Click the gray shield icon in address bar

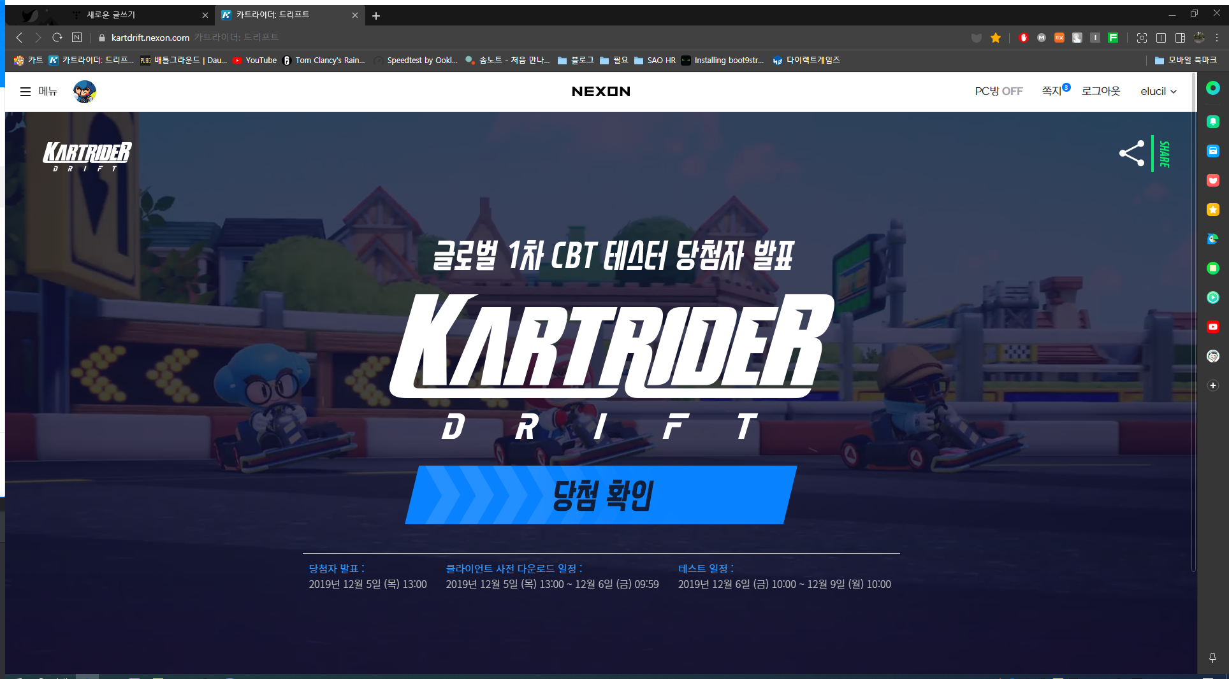pyautogui.click(x=976, y=38)
